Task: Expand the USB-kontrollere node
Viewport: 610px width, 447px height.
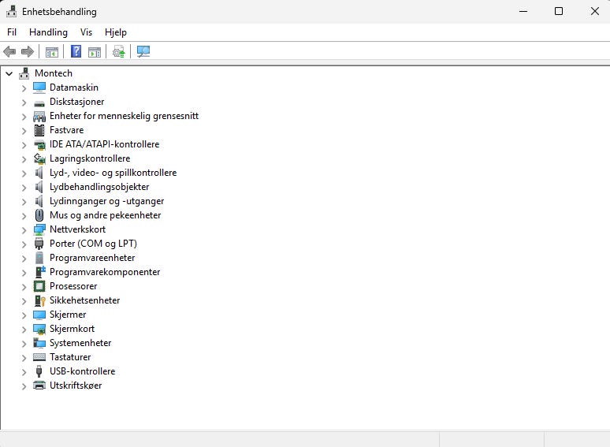Action: tap(24, 372)
